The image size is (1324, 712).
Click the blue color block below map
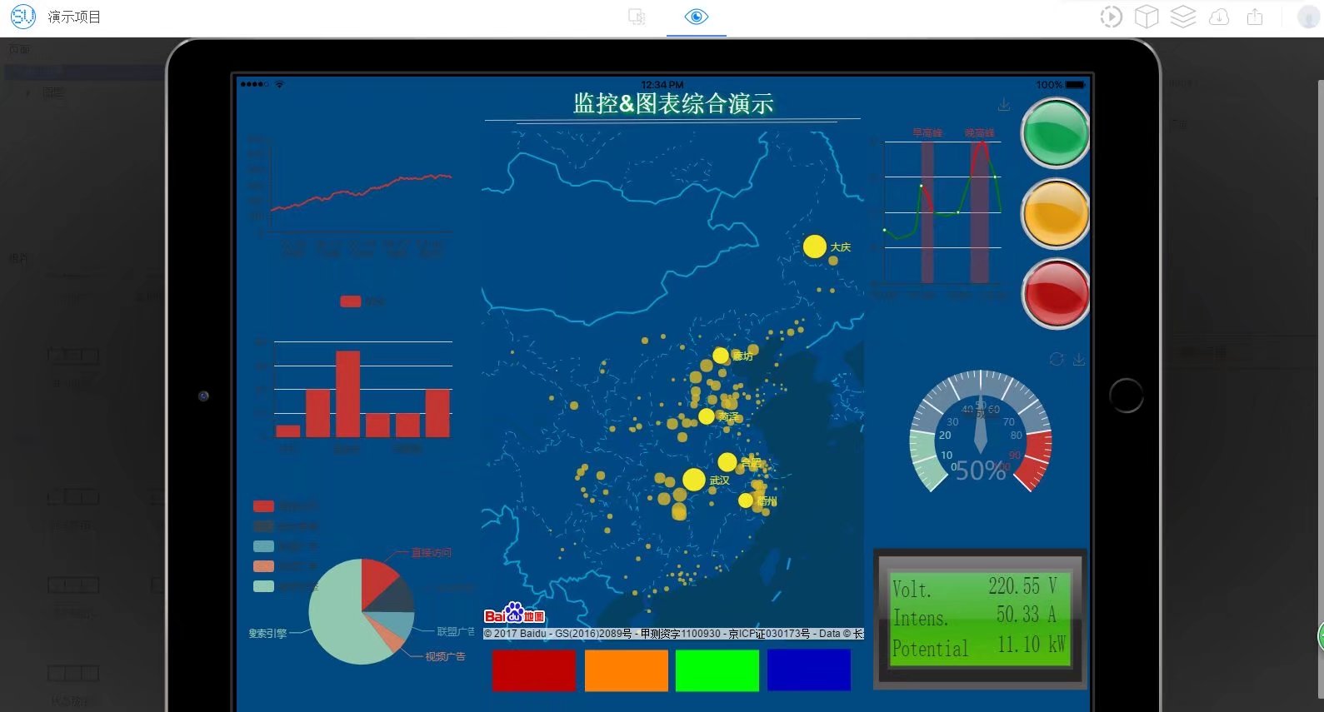[808, 670]
